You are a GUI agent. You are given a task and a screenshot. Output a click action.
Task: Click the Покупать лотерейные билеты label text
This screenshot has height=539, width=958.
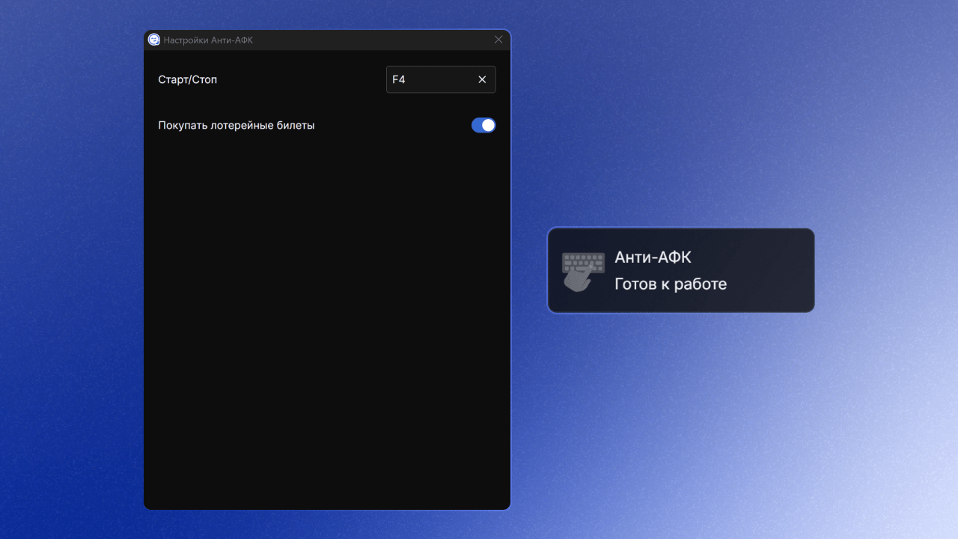click(x=237, y=125)
